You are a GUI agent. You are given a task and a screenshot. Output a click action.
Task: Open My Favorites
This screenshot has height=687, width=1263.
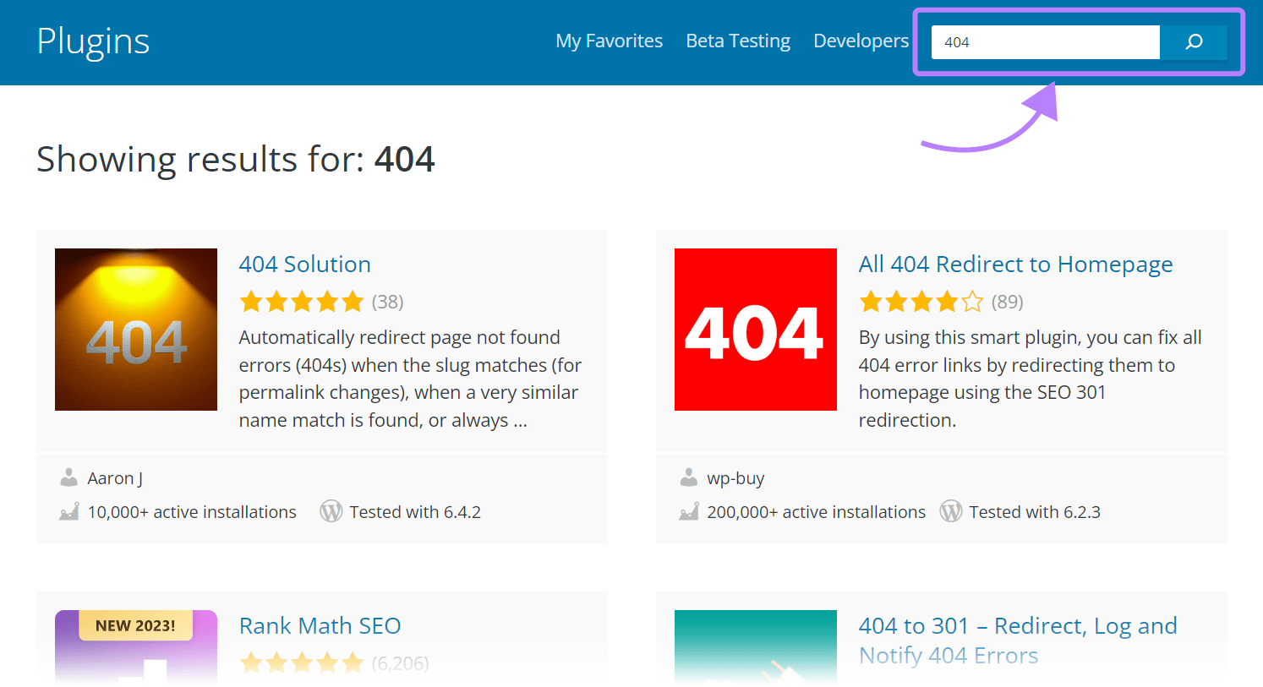click(x=609, y=40)
